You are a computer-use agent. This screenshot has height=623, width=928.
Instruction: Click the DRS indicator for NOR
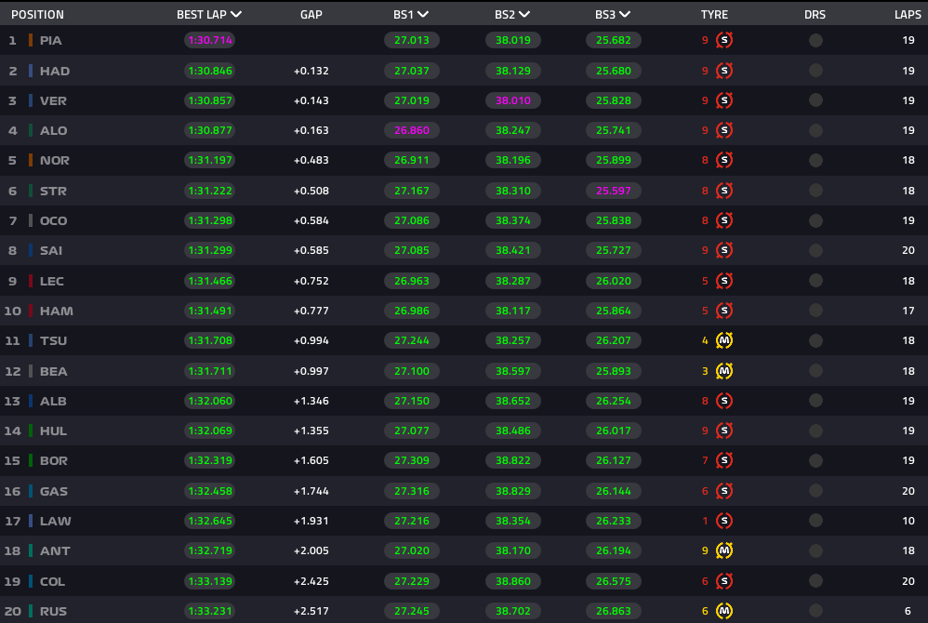tap(815, 160)
